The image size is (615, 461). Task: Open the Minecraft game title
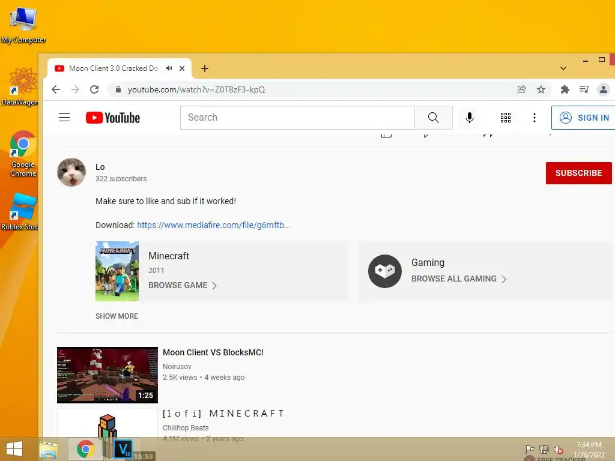[169, 256]
